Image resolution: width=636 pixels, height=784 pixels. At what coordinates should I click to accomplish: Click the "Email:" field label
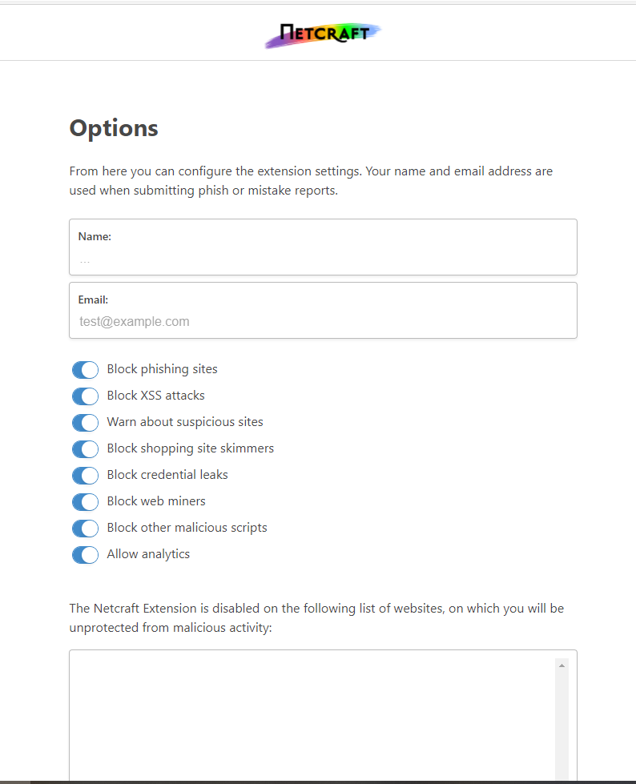[x=93, y=300]
